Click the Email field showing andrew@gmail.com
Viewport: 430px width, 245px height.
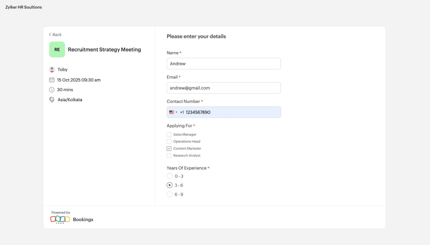[224, 88]
